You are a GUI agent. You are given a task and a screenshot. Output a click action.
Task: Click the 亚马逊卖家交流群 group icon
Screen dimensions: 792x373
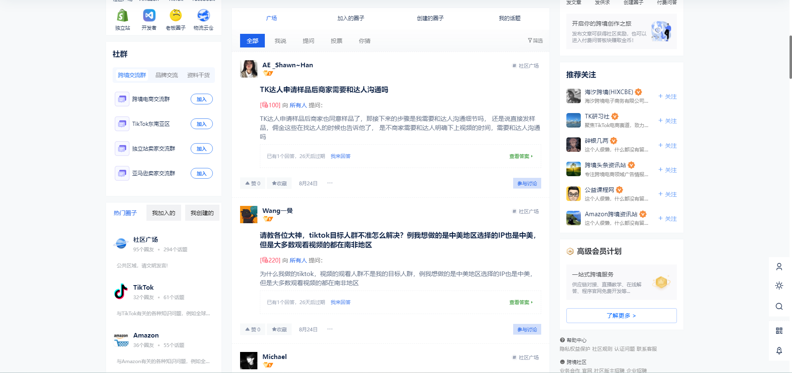pos(122,173)
